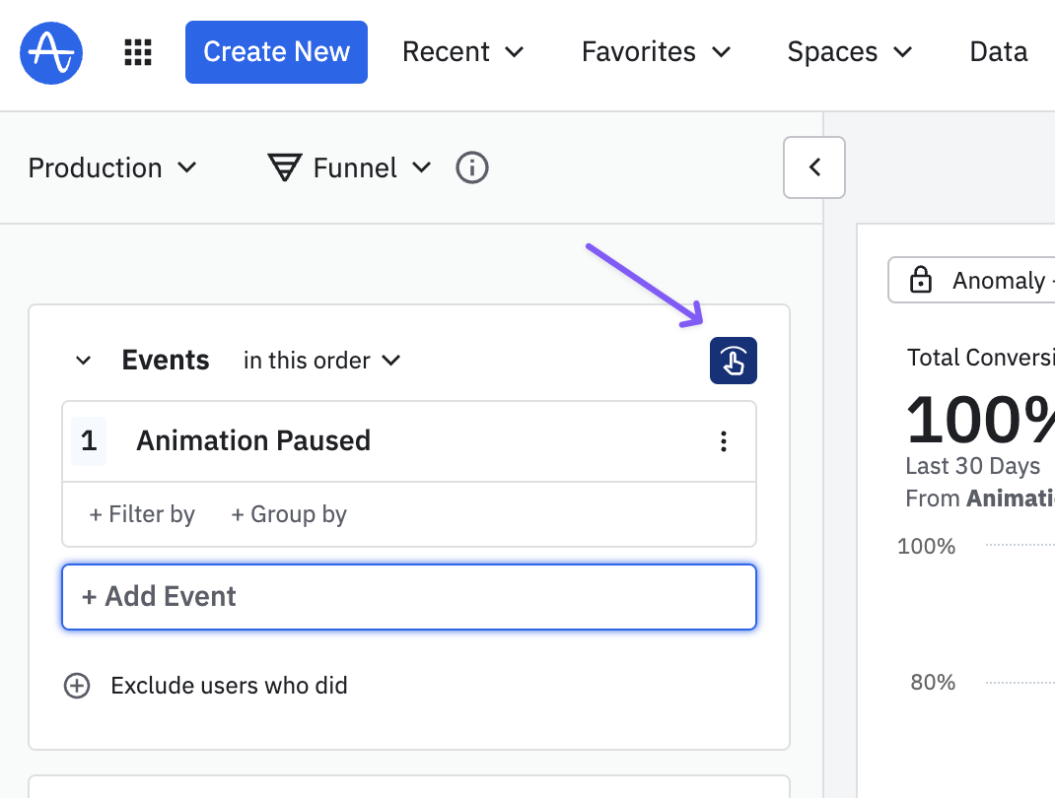Change the Funnel chart type

pos(350,168)
